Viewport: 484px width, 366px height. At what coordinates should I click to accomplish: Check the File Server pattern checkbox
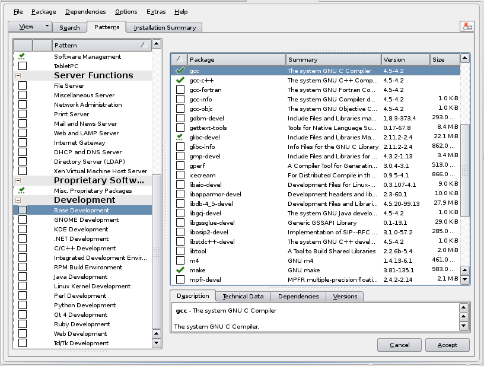[23, 85]
